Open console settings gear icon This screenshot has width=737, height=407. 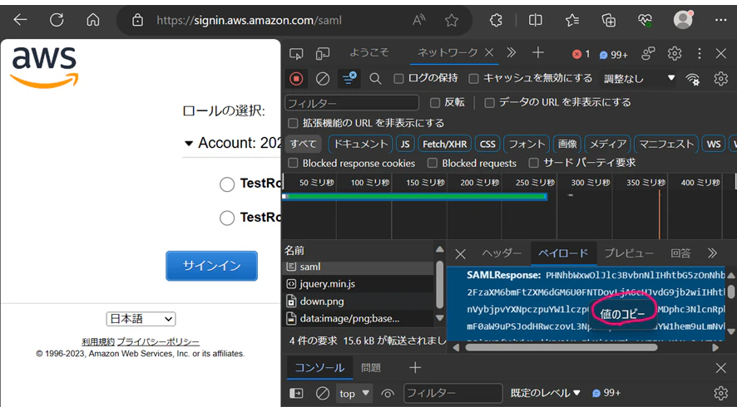tap(720, 393)
